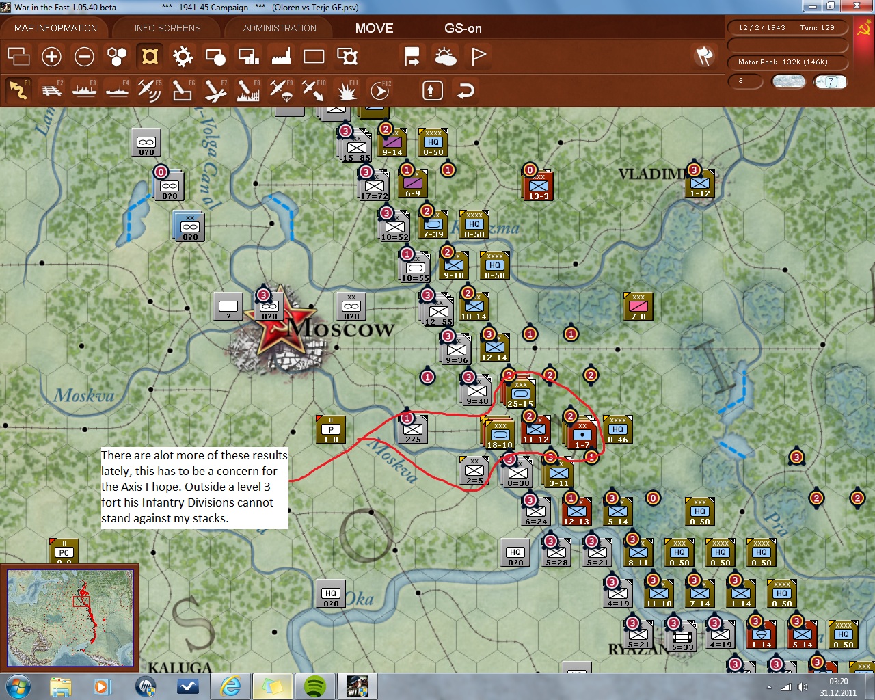The image size is (875, 700).
Task: Toggle the bar chart map overlay
Action: [248, 56]
